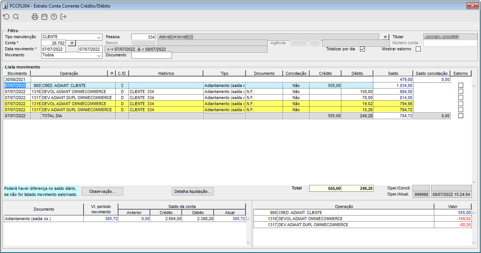Click the Saldo conciliação column header
Viewport: 481px width, 253px height.
click(x=432, y=73)
